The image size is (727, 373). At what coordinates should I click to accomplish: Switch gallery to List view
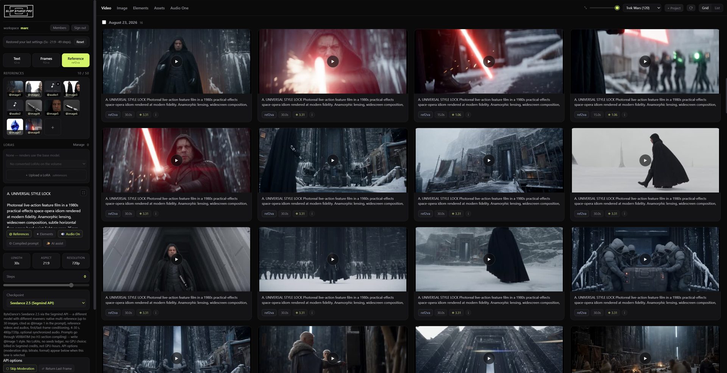tap(717, 8)
